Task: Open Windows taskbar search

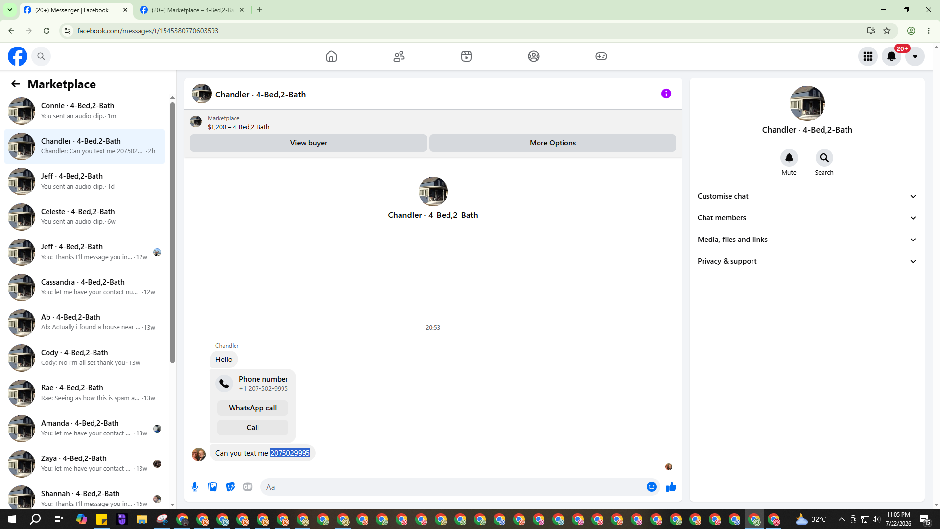Action: pyautogui.click(x=35, y=519)
